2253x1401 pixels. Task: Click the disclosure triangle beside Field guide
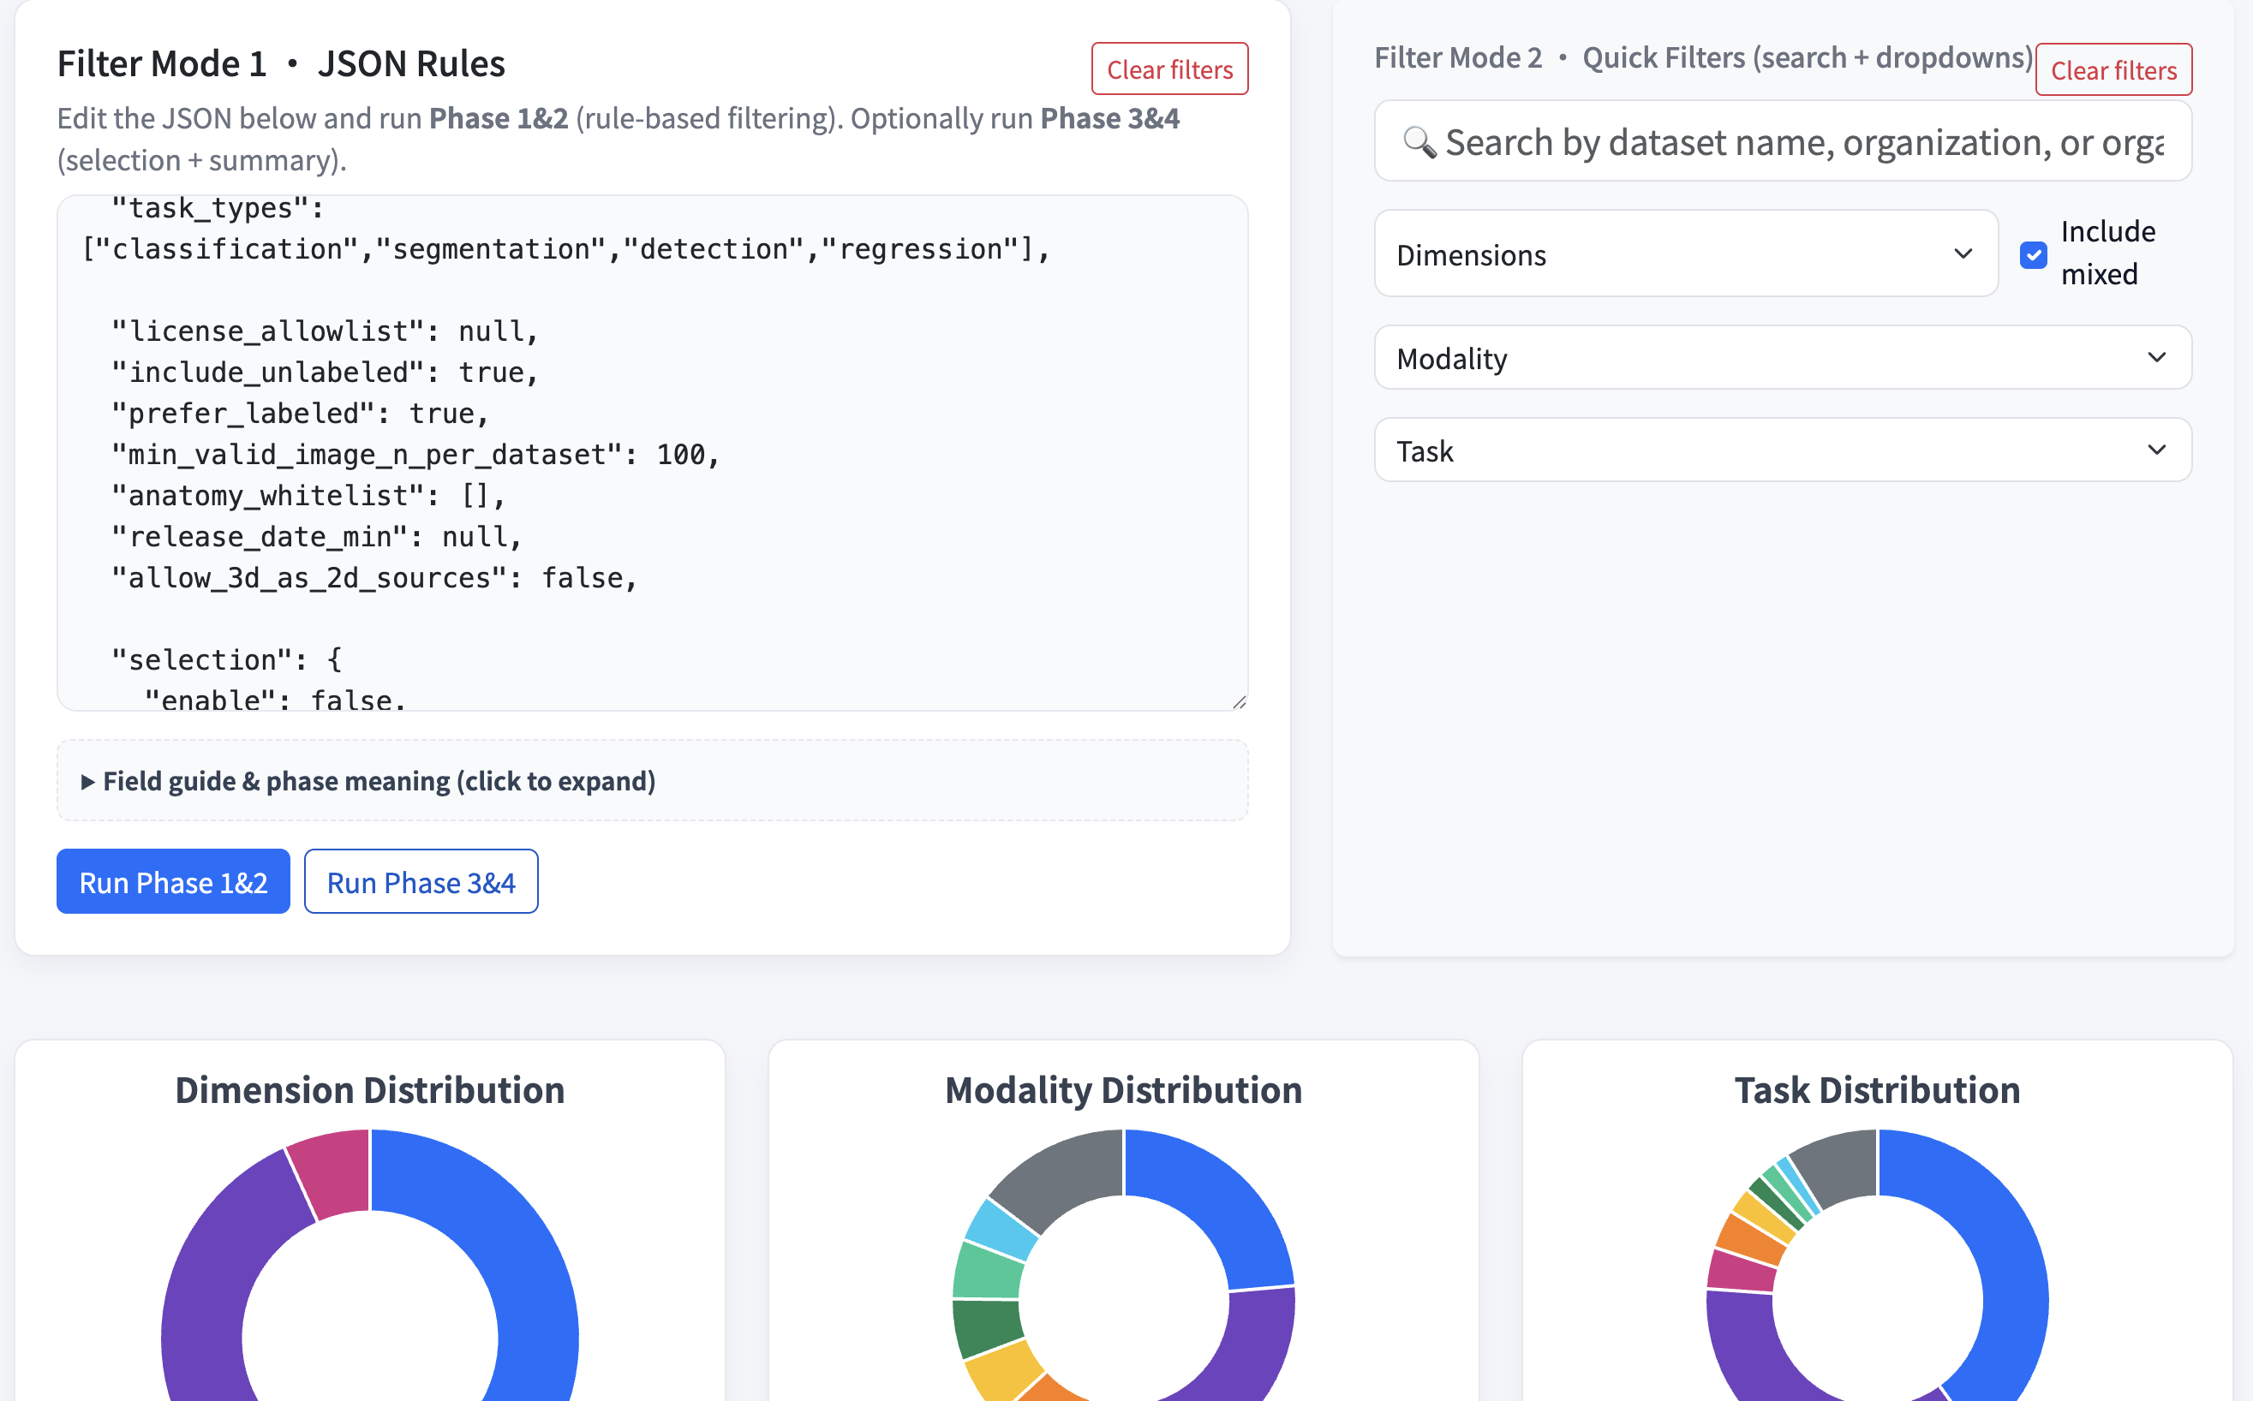(88, 782)
